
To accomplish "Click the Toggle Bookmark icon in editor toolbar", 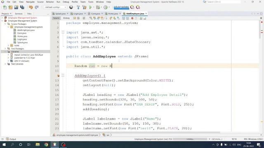I will coord(118,18).
